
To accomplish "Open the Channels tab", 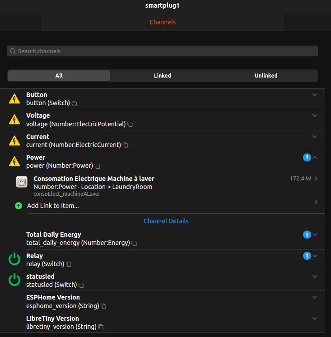I will (x=163, y=22).
